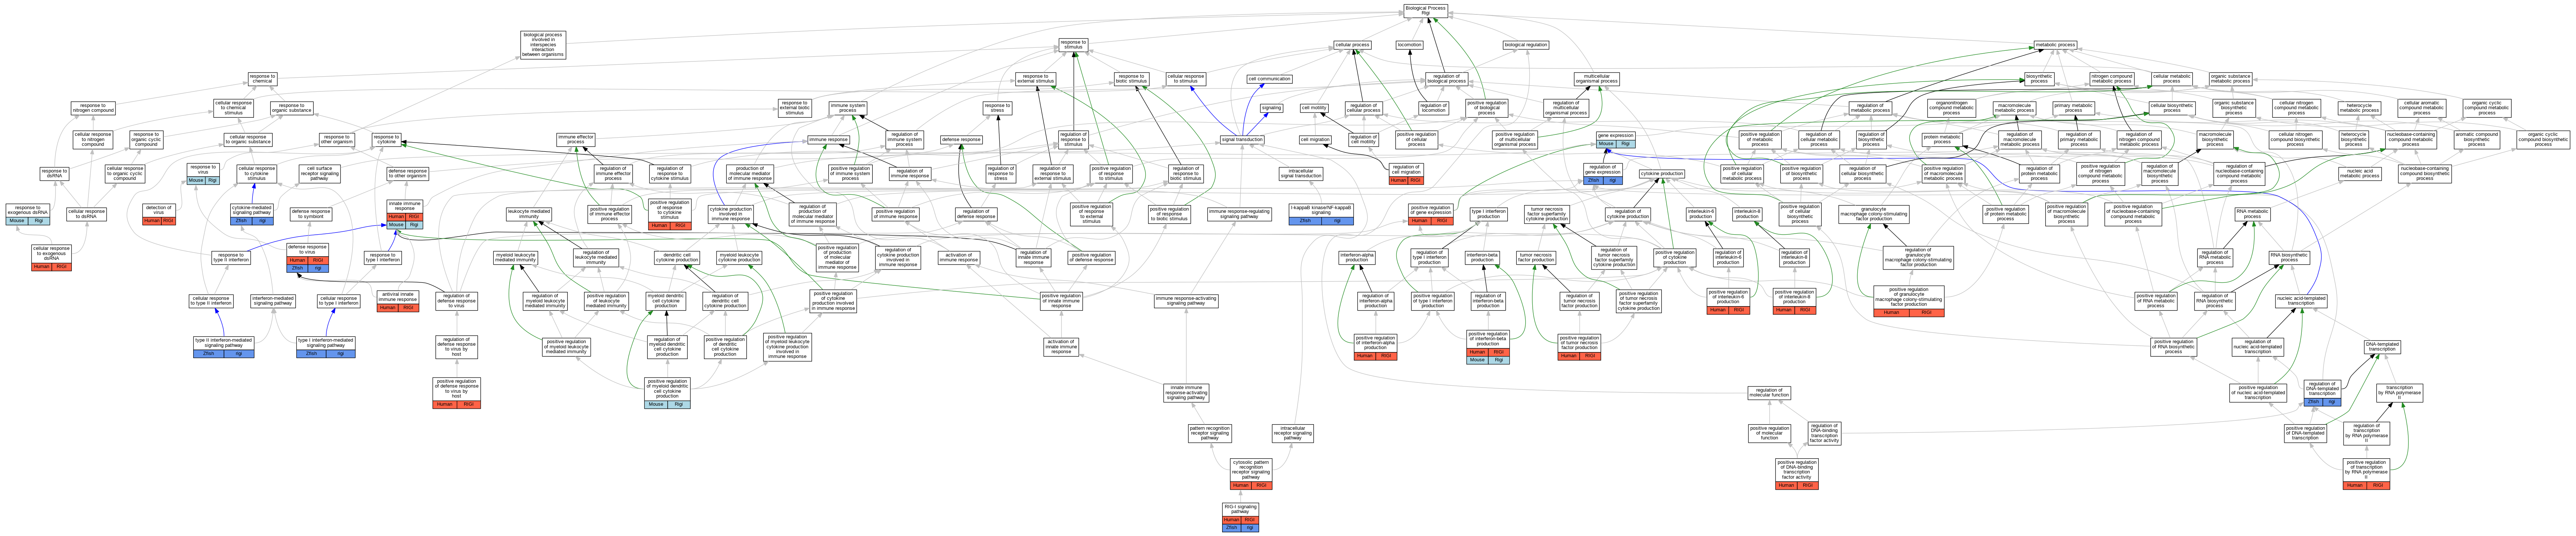Select 'biological process involved in interspecies interaction' node

click(543, 45)
